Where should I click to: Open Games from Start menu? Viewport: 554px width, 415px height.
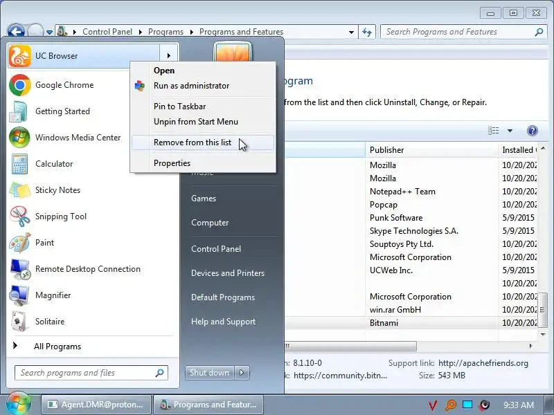coord(204,199)
